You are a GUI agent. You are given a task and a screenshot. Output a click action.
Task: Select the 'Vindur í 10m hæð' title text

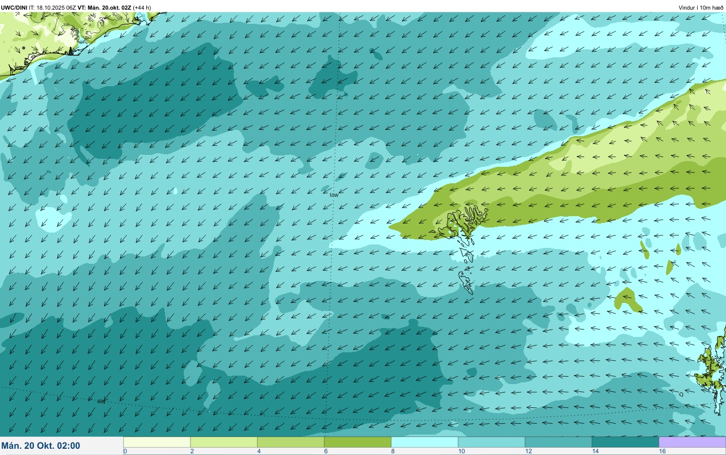click(701, 7)
